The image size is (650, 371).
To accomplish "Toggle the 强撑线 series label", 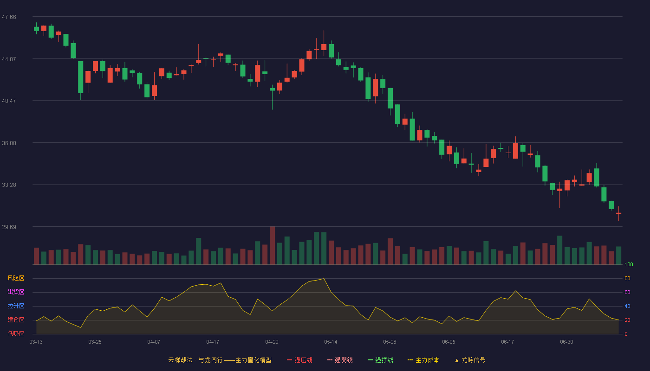I will pyautogui.click(x=384, y=360).
